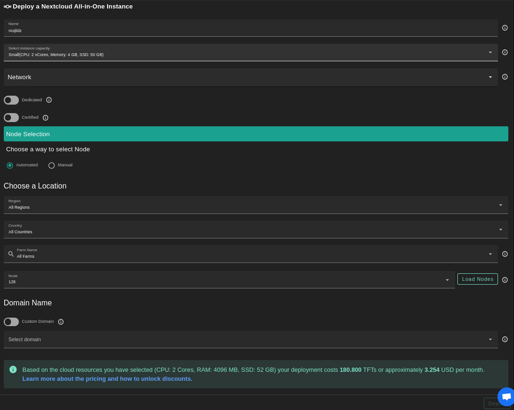Open the Region dropdown
Viewport: 514px width, 410px height.
[x=255, y=205]
